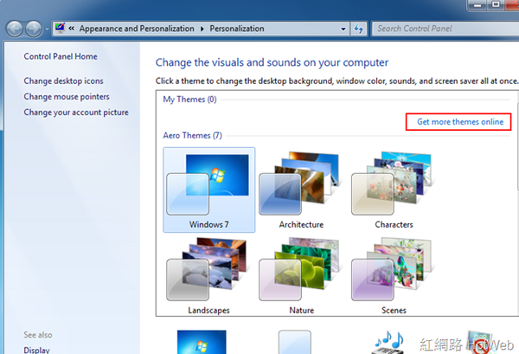Maximize the Personalization window

pos(496,4)
